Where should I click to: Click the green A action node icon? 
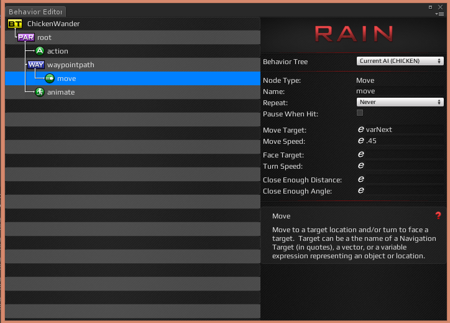point(40,51)
